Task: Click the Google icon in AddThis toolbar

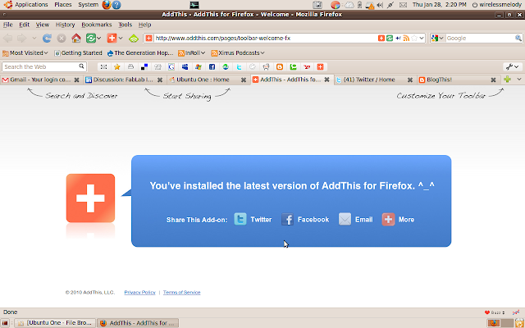Action: (171, 67)
